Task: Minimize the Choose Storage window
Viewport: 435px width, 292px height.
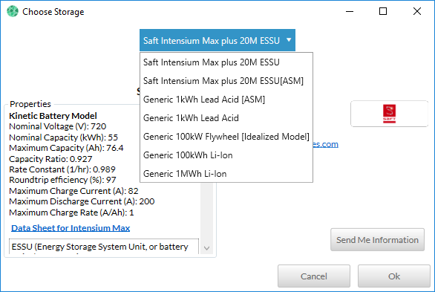Action: [350, 11]
